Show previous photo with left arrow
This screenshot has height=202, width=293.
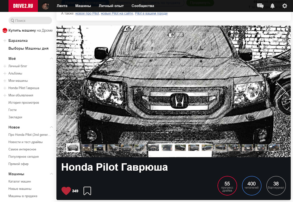click(x=66, y=91)
